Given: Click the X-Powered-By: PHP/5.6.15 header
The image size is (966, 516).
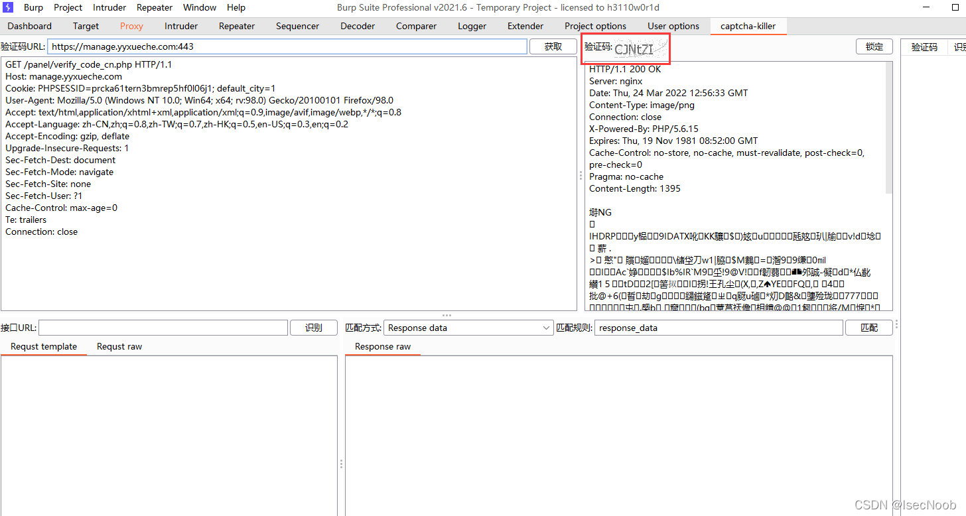Looking at the screenshot, I should 644,129.
